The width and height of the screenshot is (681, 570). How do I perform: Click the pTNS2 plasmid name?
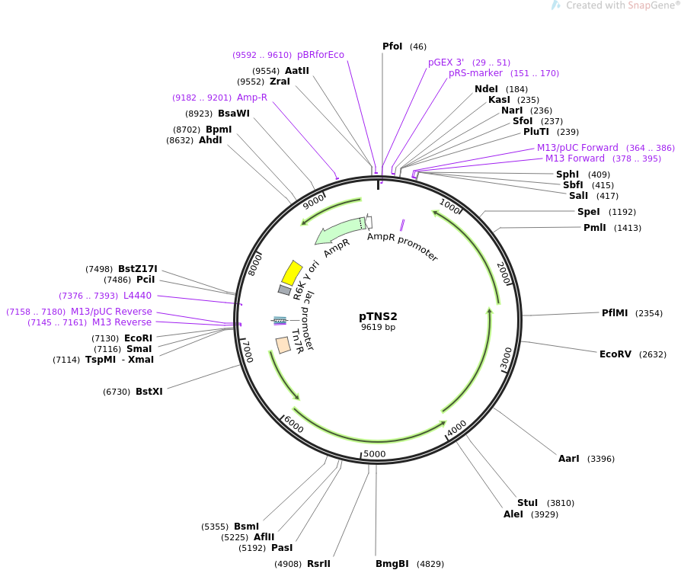pos(378,316)
